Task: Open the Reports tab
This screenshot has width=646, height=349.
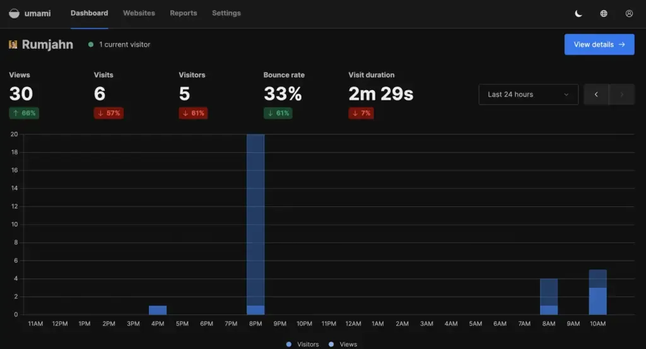Action: tap(184, 13)
